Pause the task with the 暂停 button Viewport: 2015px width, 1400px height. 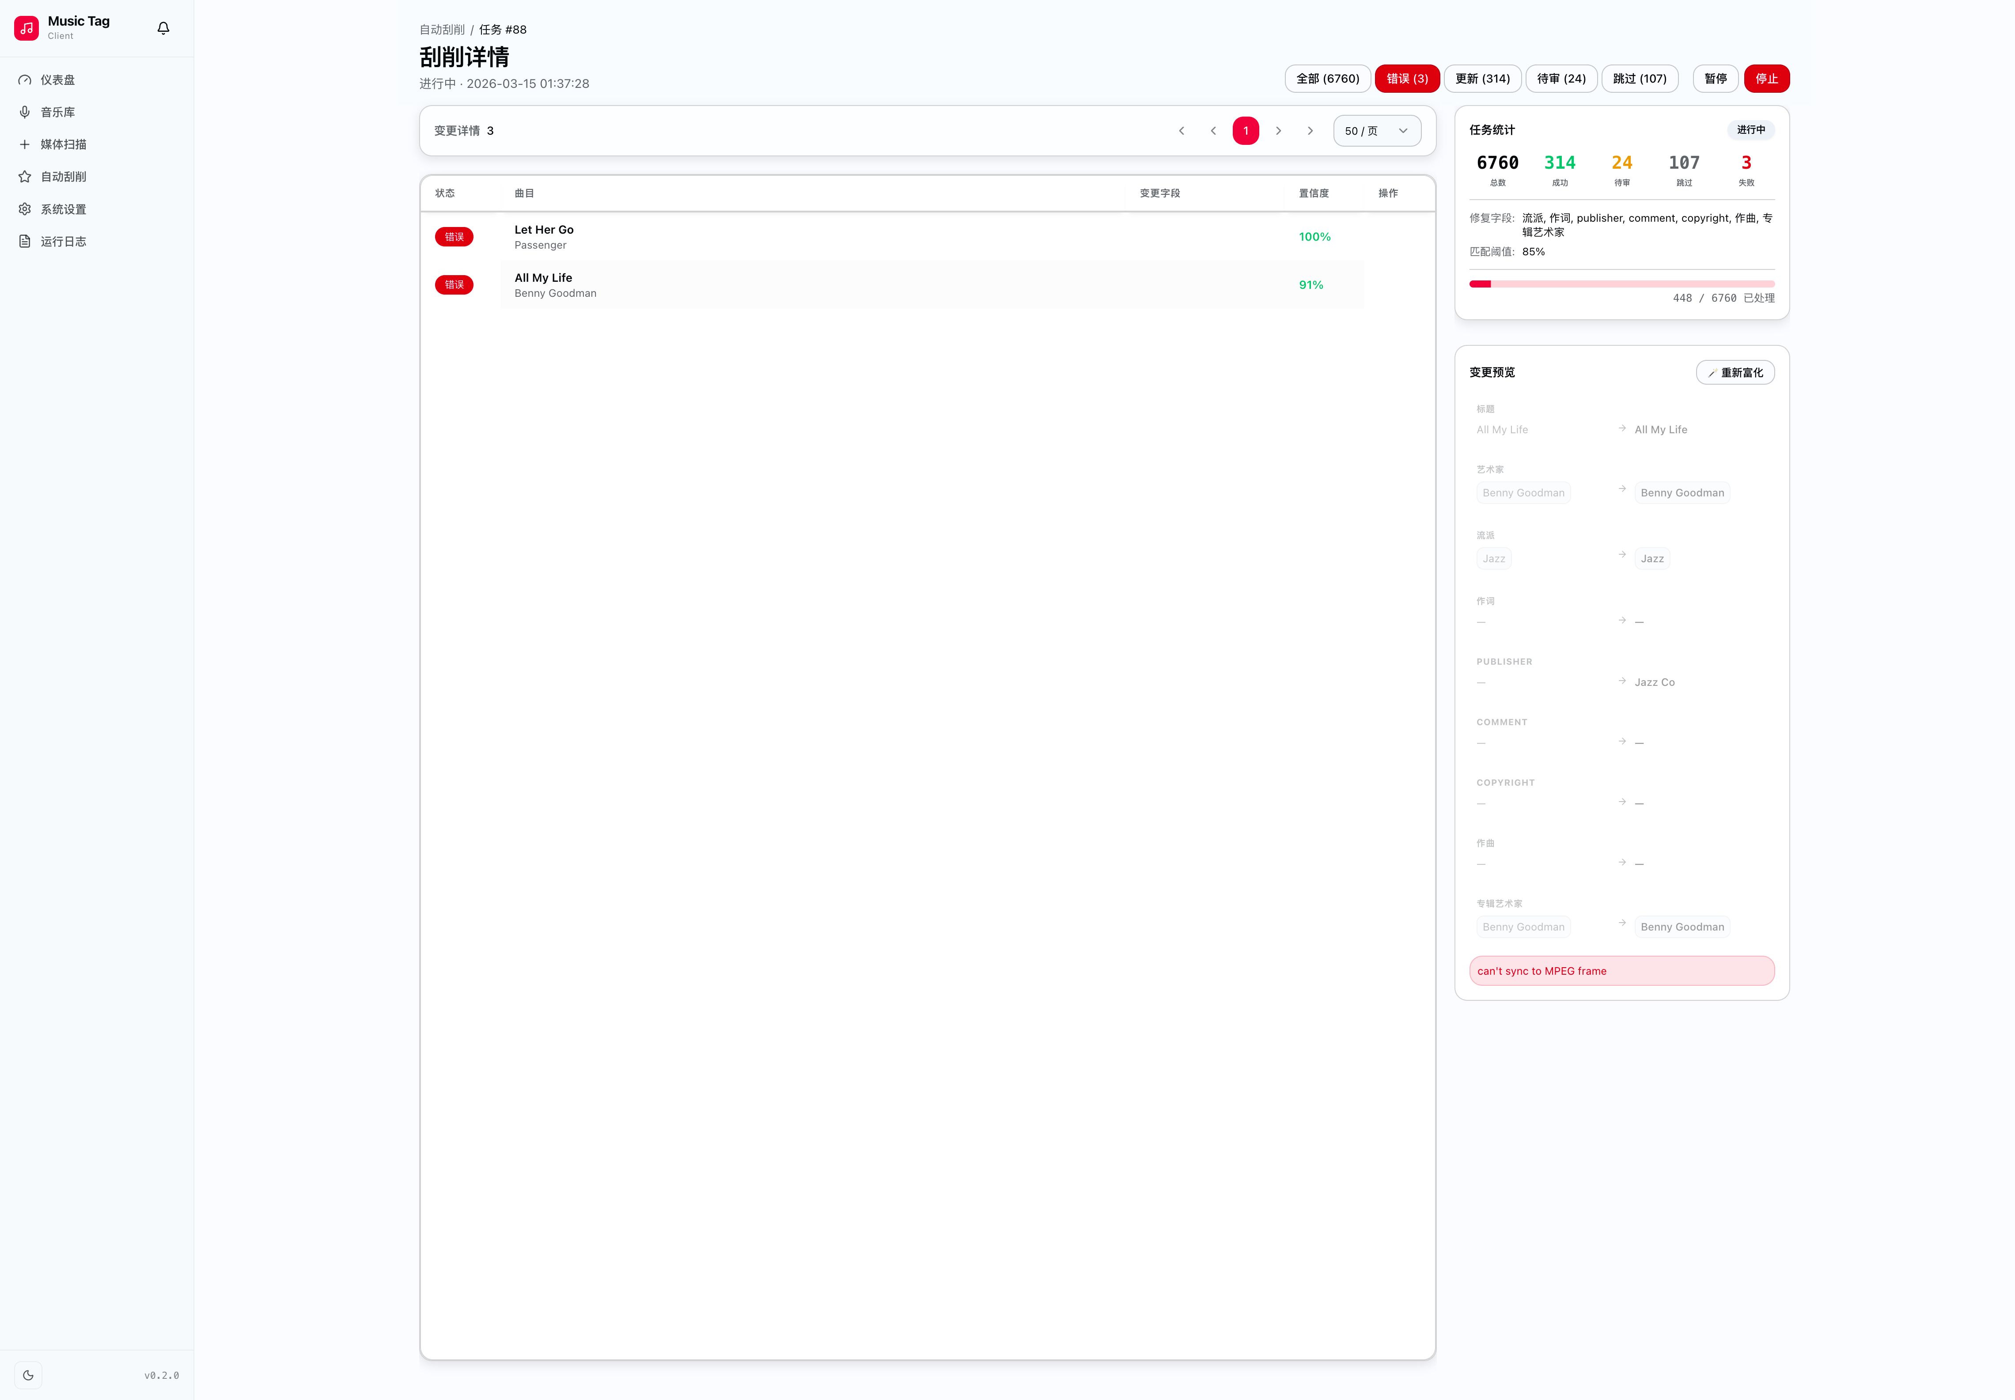pos(1715,79)
